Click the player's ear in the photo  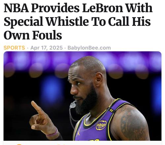click(x=99, y=79)
